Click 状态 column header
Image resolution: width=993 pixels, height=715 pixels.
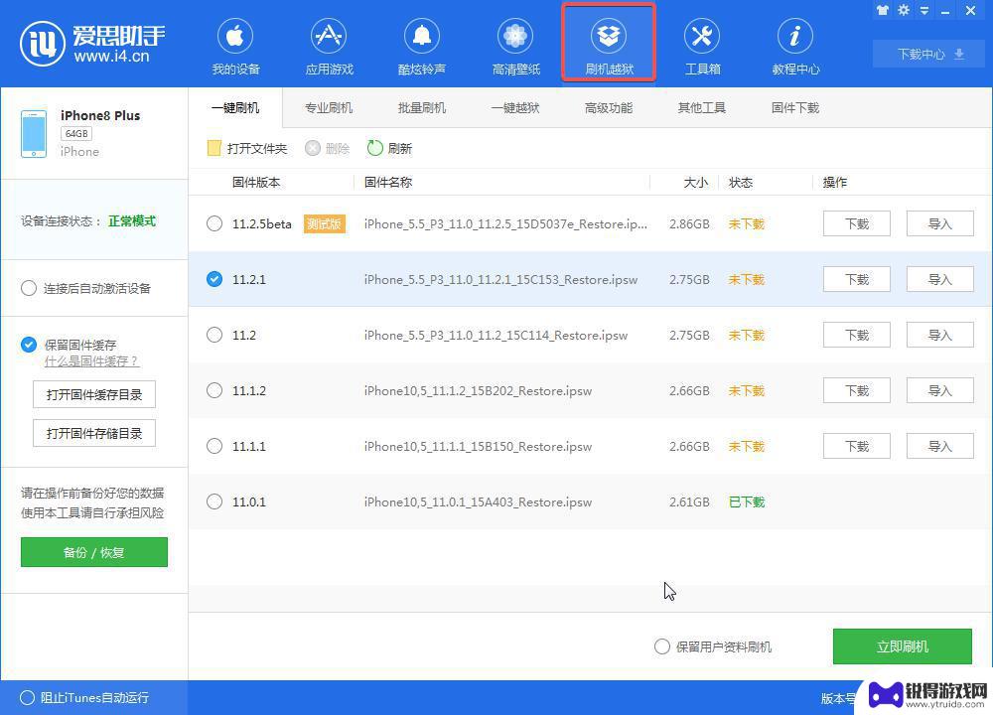741,183
